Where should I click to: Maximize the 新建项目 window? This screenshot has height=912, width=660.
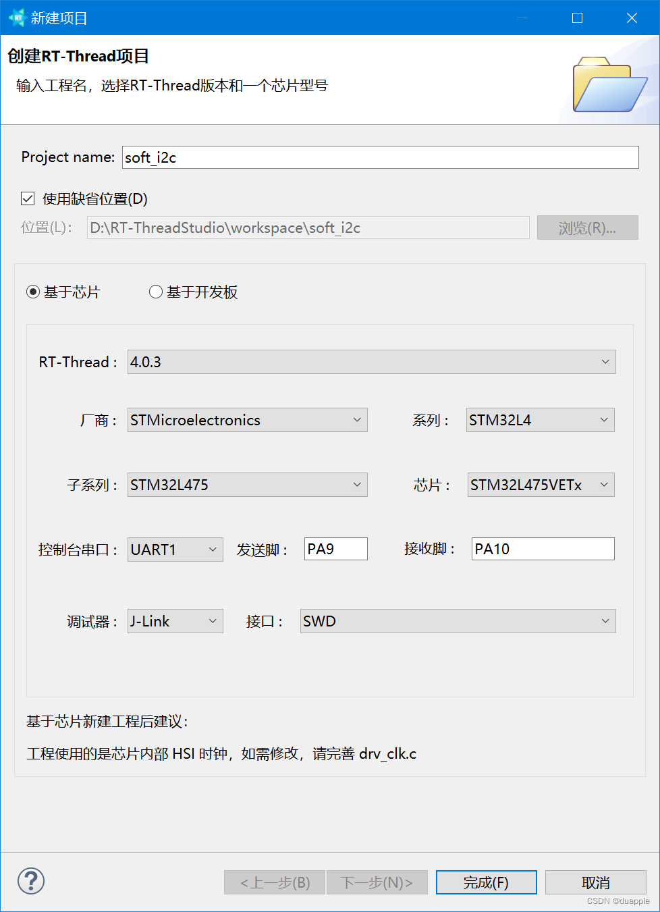(577, 18)
